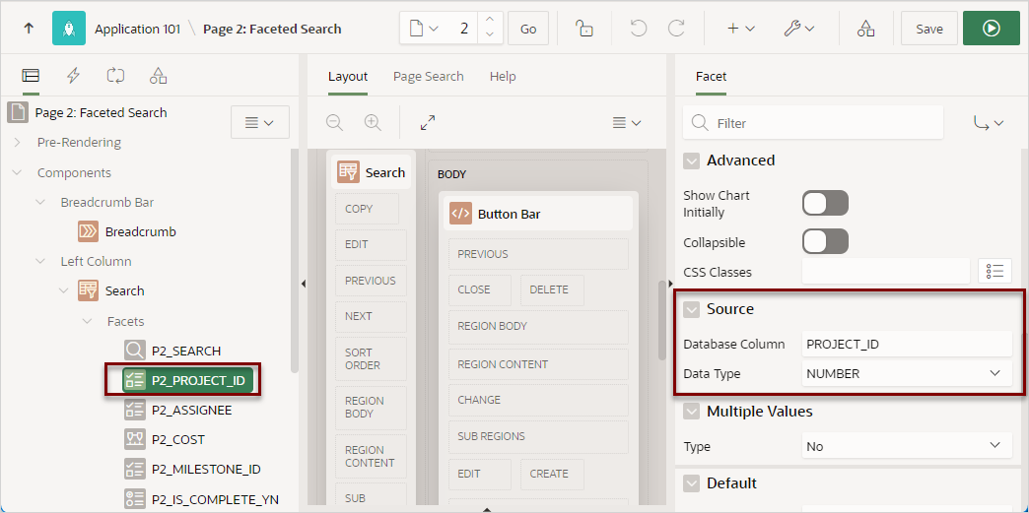Image resolution: width=1029 pixels, height=513 pixels.
Task: Toggle the Collapsible switch
Action: click(826, 241)
